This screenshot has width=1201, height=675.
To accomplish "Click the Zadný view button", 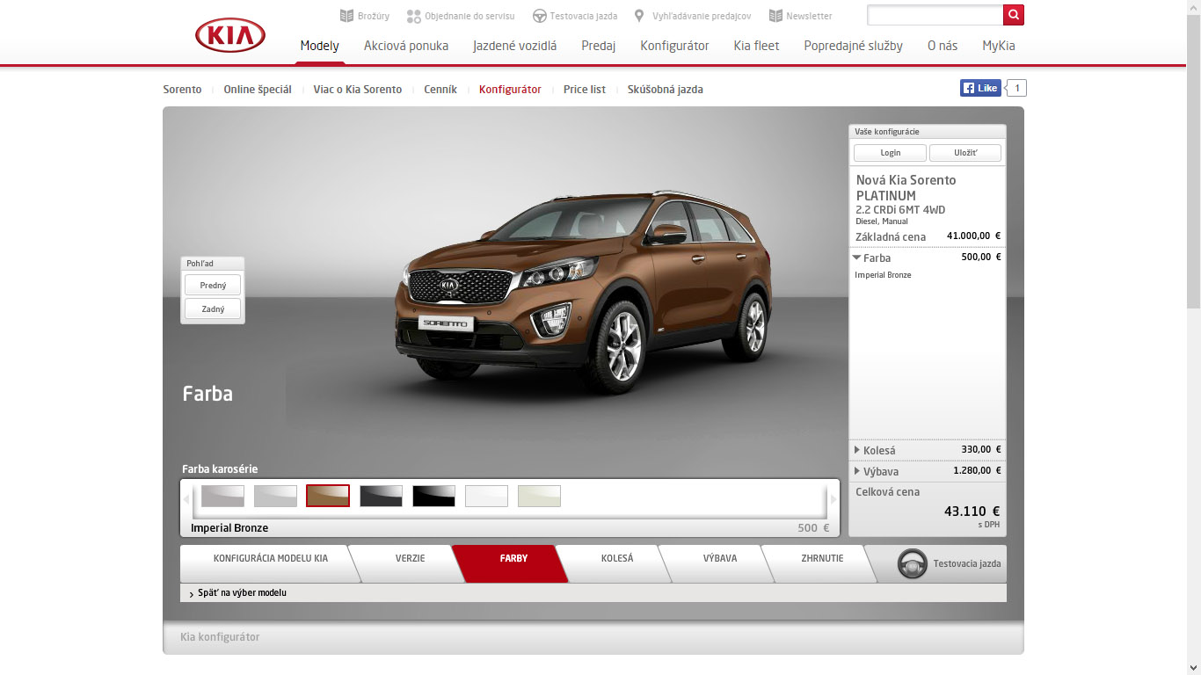I will [x=213, y=308].
